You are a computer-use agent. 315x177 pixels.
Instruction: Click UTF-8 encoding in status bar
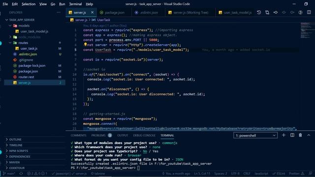[235, 174]
